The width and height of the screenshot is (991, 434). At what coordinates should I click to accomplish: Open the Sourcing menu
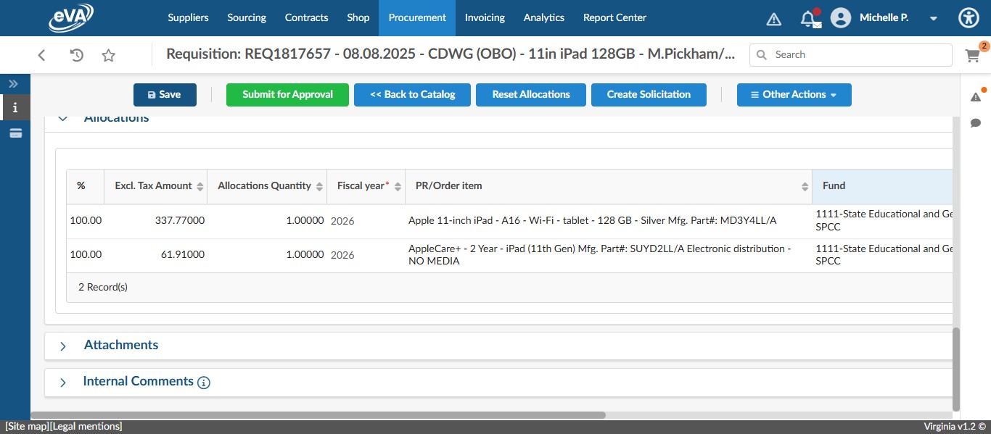pyautogui.click(x=246, y=17)
